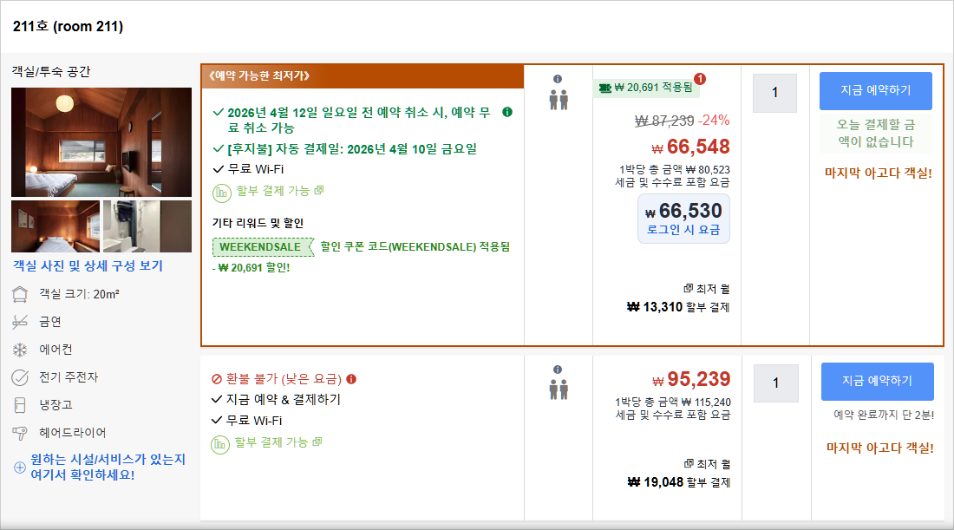The image size is (954, 530).
Task: Click the non-smoking cigarette icon
Action: [x=18, y=321]
